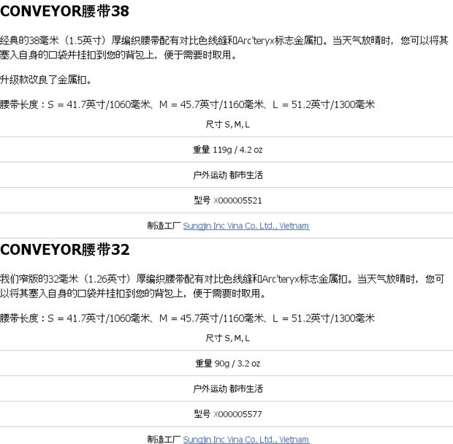
Task: Click description paragraph starting 我们窄版的32毫米
Action: 222,286
